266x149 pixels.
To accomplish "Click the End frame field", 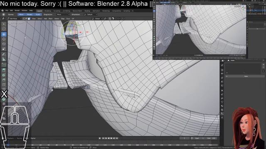I will point(211,138).
